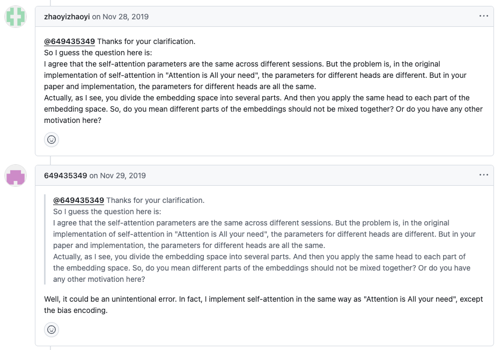The image size is (501, 350).
Task: Open the Nov 29, 2019 comment permalink
Action: (x=123, y=176)
